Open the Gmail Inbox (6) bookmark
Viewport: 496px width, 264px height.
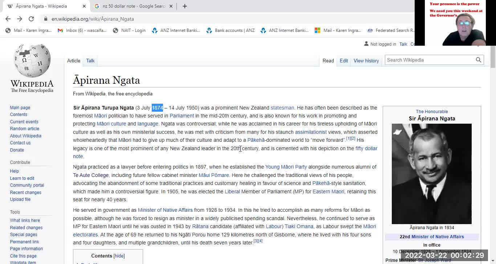tap(82, 30)
